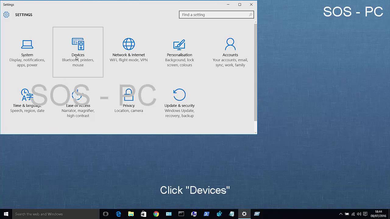Click the active Settings gear taskbar icon

244,214
